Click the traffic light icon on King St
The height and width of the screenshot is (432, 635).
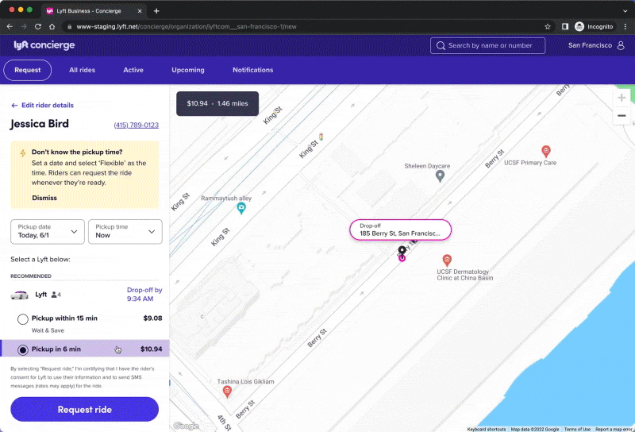click(x=321, y=137)
